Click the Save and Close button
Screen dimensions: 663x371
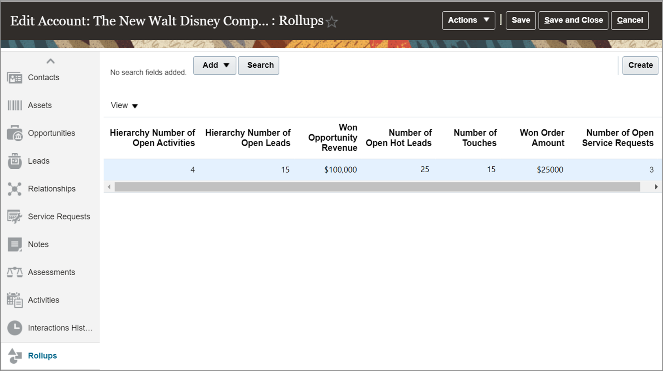(x=573, y=20)
